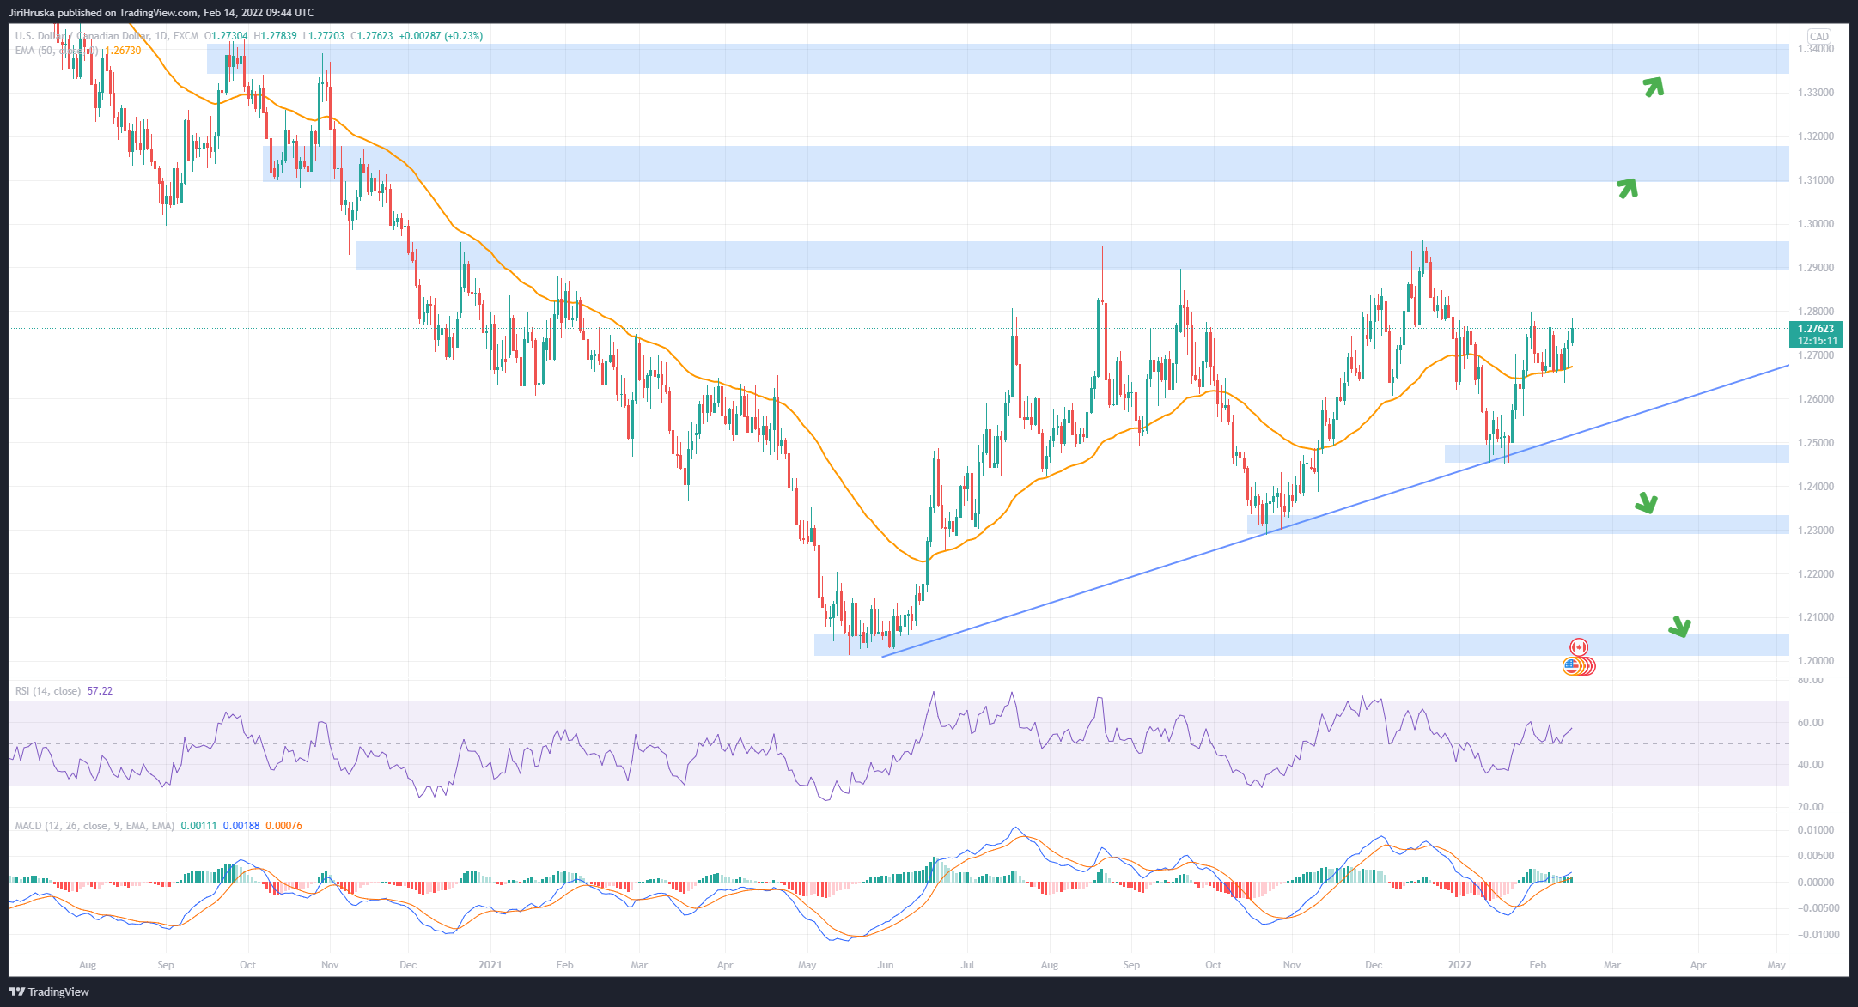This screenshot has width=1858, height=1007.
Task: Click the current price label 1.27623 on axis
Action: 1816,329
